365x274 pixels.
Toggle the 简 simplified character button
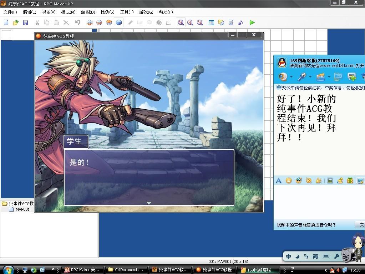(x=315, y=256)
